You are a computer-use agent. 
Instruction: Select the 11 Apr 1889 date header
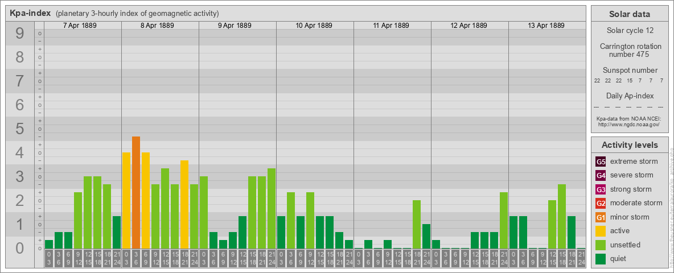(391, 26)
